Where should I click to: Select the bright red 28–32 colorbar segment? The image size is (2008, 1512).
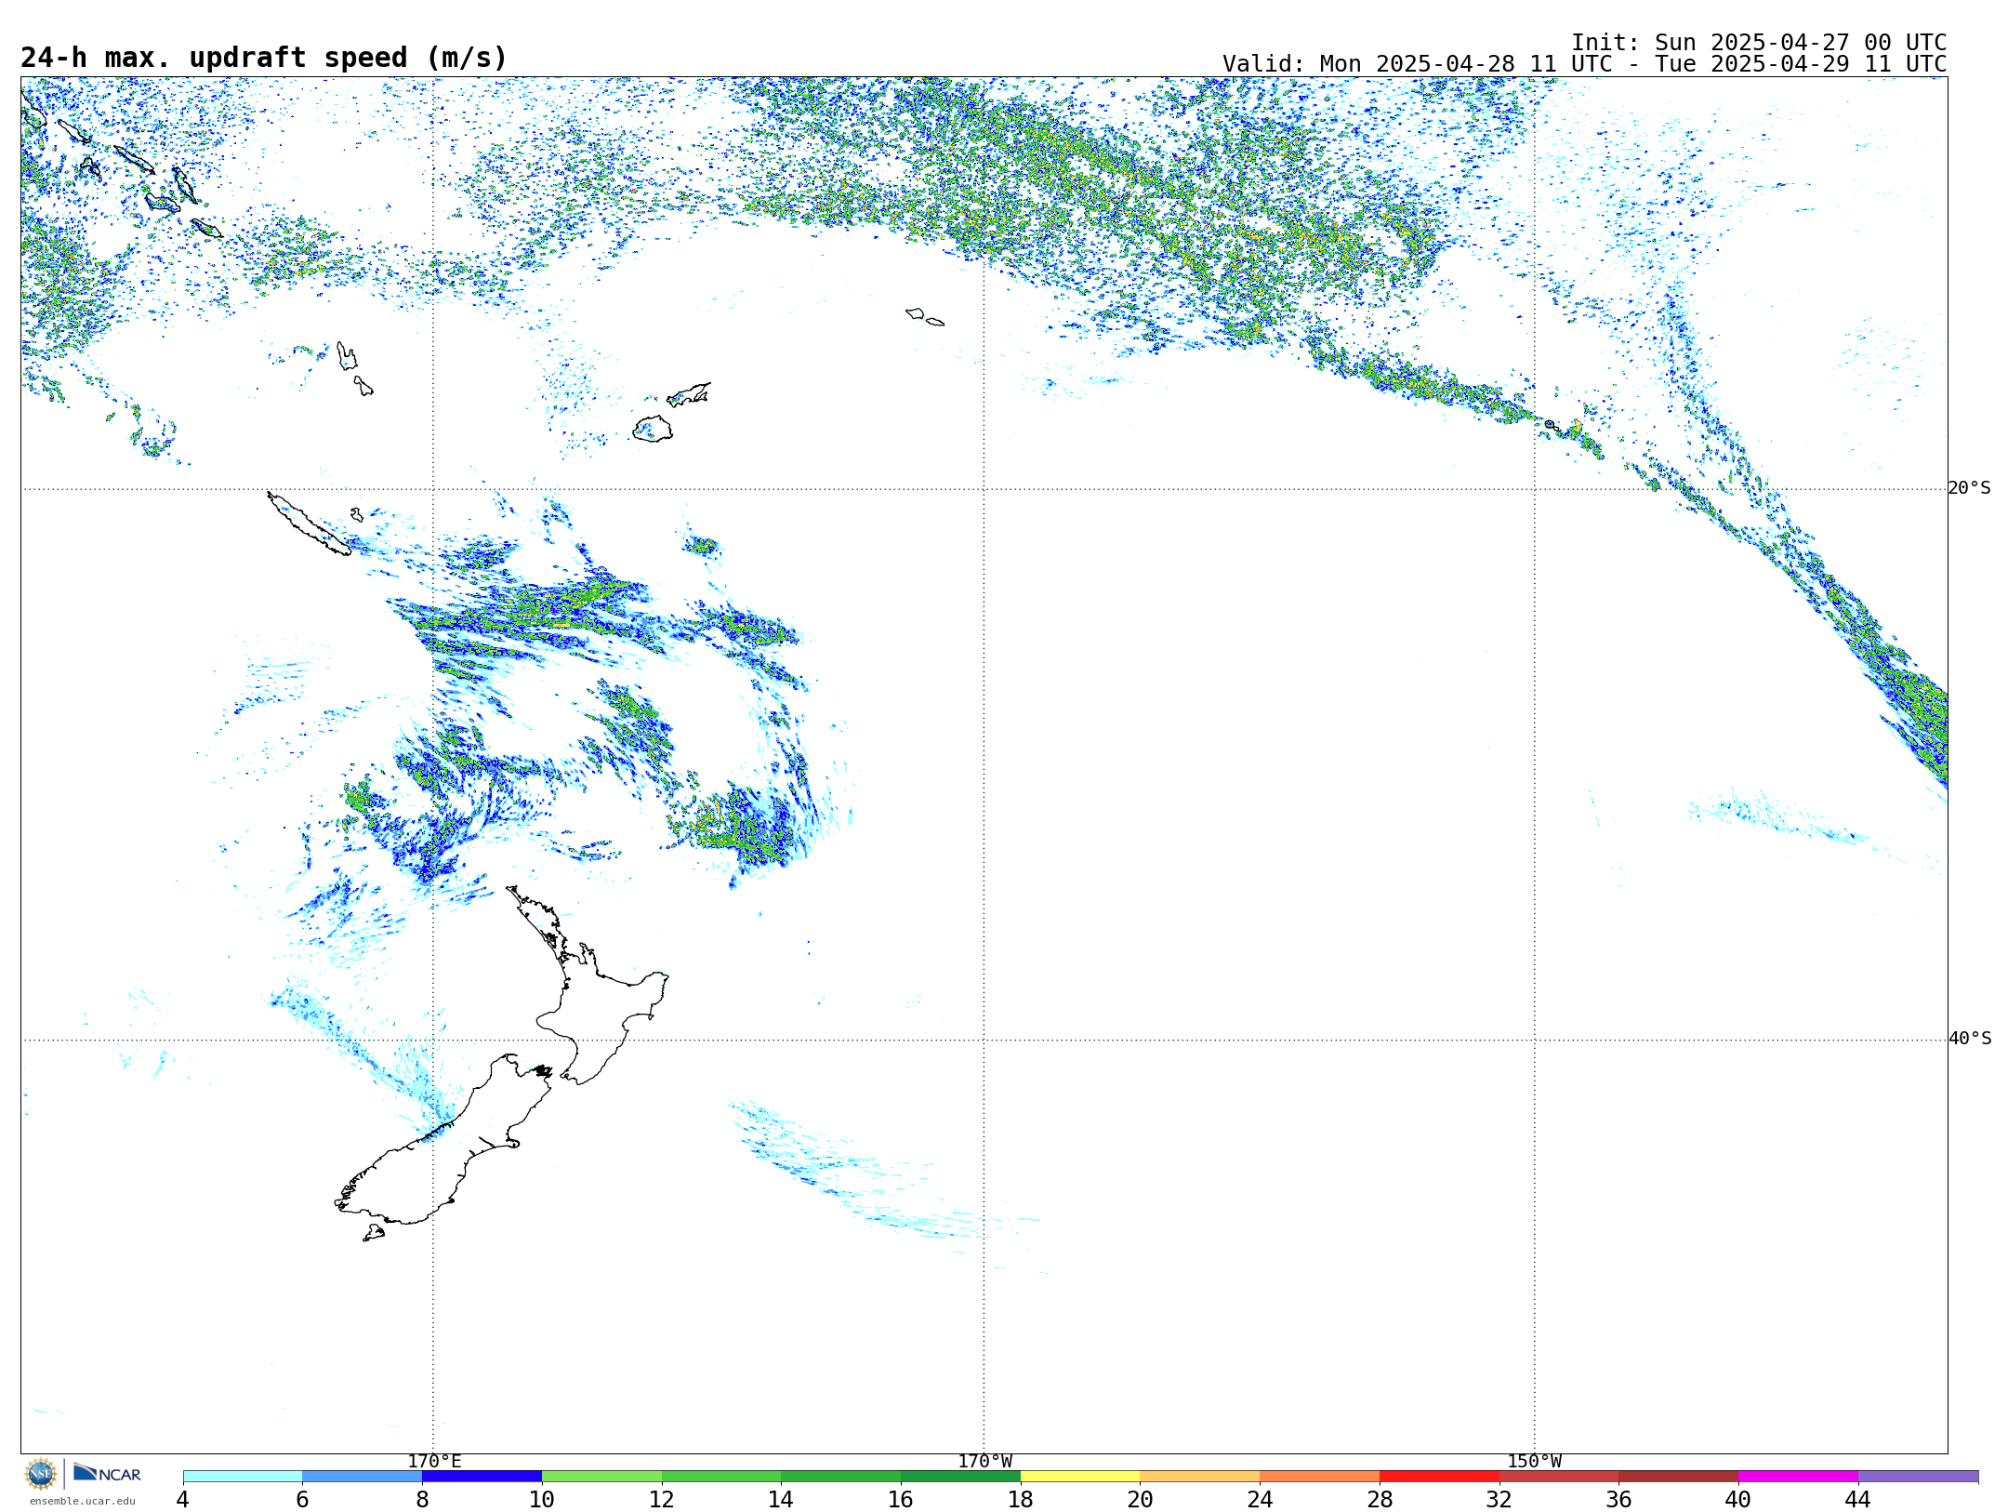tap(1439, 1476)
